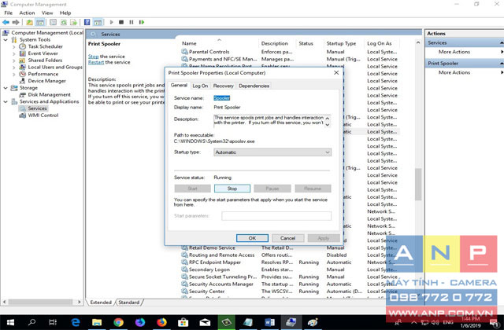Image resolution: width=504 pixels, height=330 pixels.
Task: Click Parental Controls service gear icon
Action: pos(184,52)
